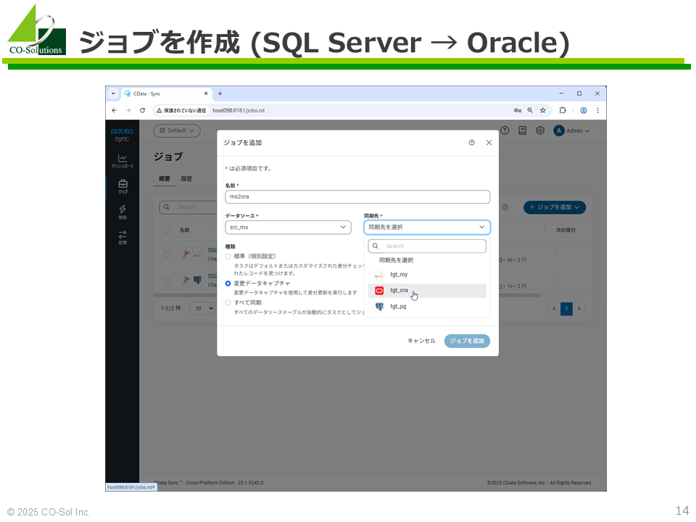Click the tgt_my MySQL icon
The image size is (696, 522).
pyautogui.click(x=379, y=275)
